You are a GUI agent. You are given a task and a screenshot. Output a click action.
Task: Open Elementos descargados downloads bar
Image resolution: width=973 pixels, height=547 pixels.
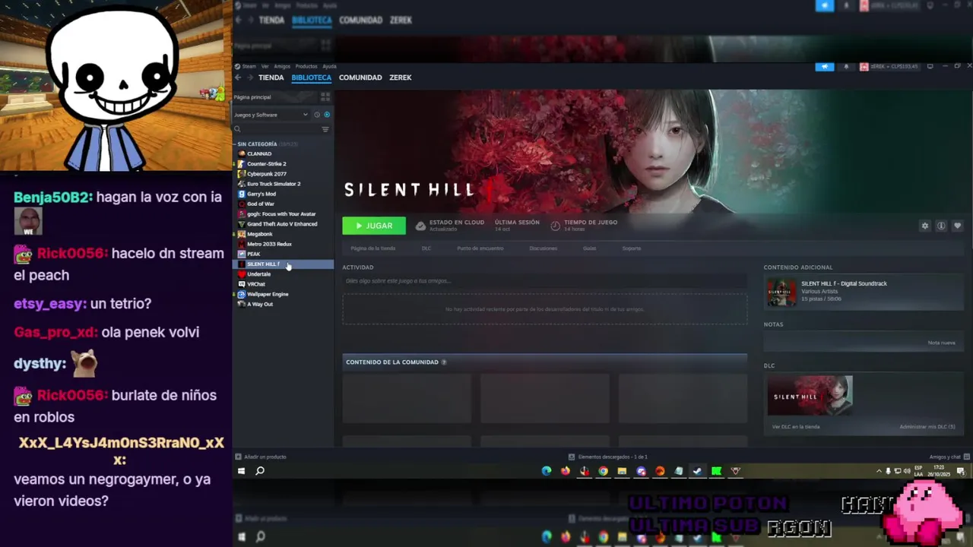coord(608,457)
